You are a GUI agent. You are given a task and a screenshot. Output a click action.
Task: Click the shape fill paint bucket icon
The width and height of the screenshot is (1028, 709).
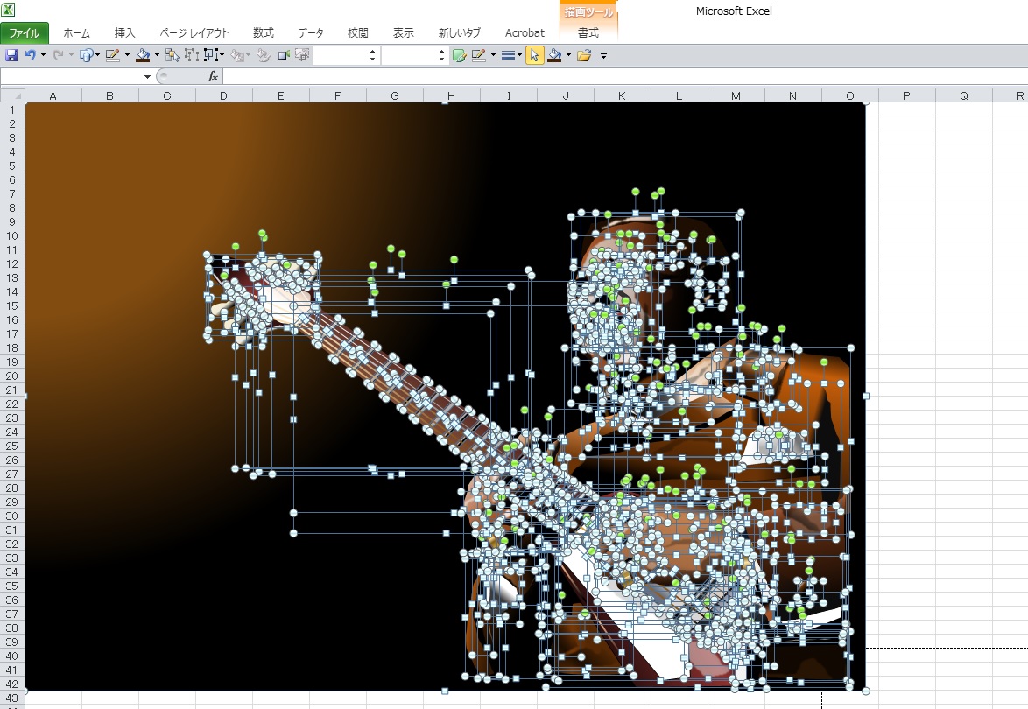(143, 56)
